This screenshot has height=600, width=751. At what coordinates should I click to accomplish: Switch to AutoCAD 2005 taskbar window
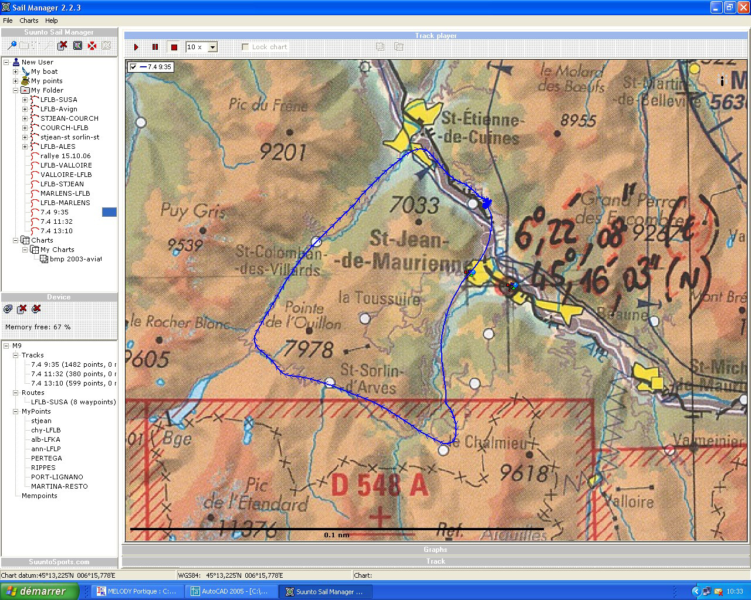pyautogui.click(x=232, y=591)
